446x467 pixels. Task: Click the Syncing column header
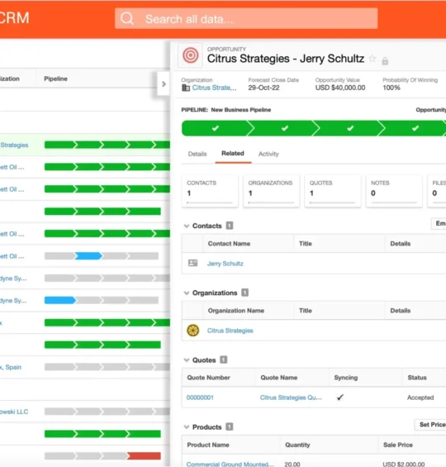[346, 378]
